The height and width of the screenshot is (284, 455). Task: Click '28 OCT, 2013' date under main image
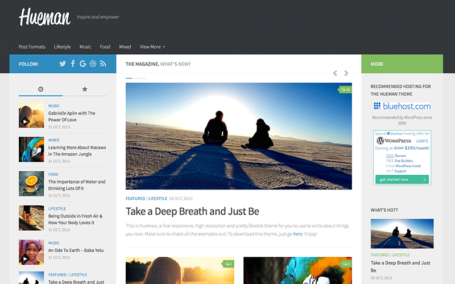click(181, 199)
